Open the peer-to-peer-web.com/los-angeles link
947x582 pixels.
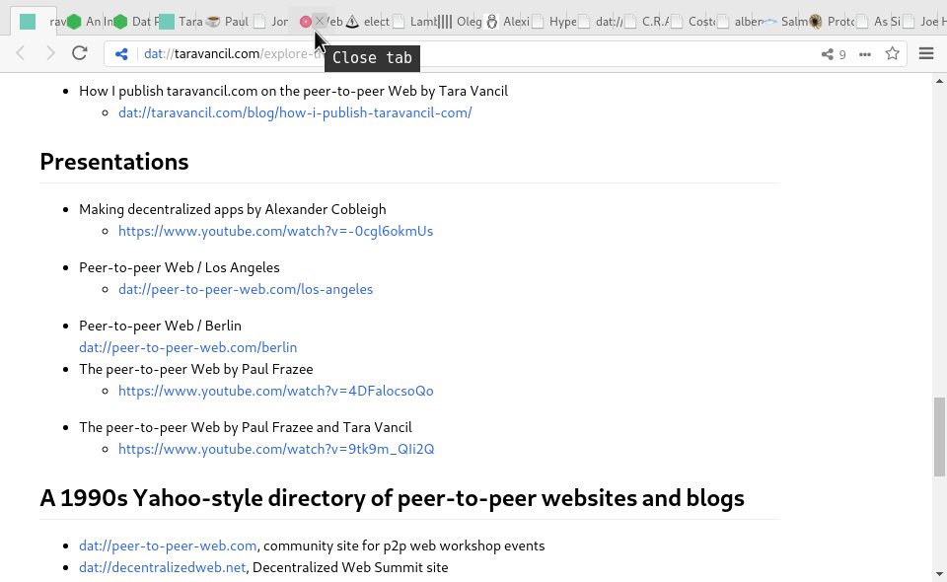(246, 289)
